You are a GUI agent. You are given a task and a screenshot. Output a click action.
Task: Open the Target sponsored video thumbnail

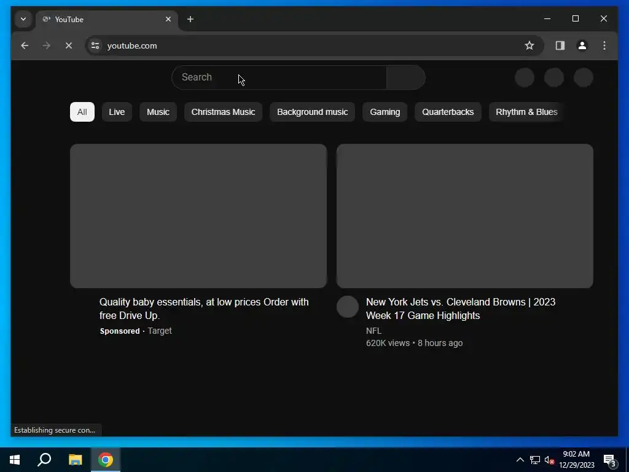pyautogui.click(x=198, y=216)
